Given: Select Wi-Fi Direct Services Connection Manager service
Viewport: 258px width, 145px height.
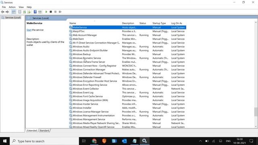Looking at the screenshot, I should coord(127,43).
